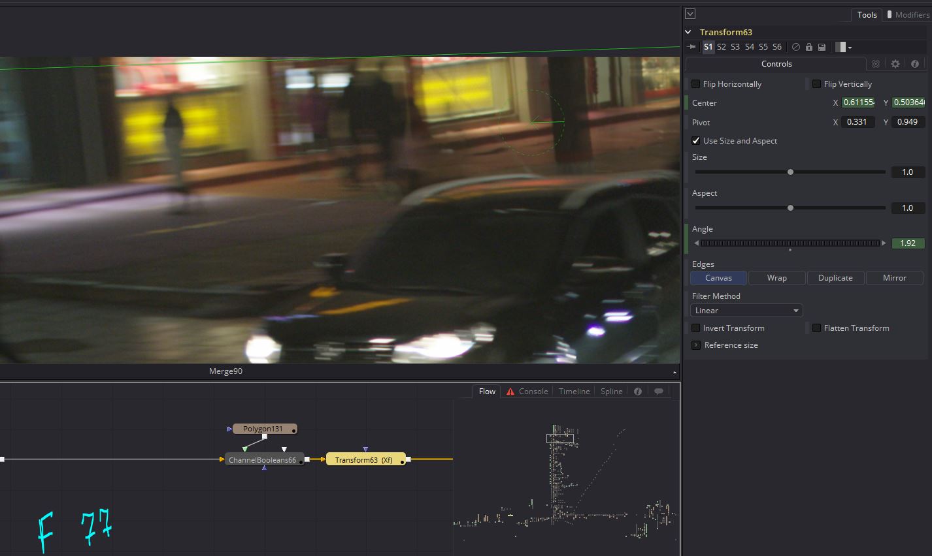Switch to settings slot S5
932x556 pixels.
coord(763,47)
